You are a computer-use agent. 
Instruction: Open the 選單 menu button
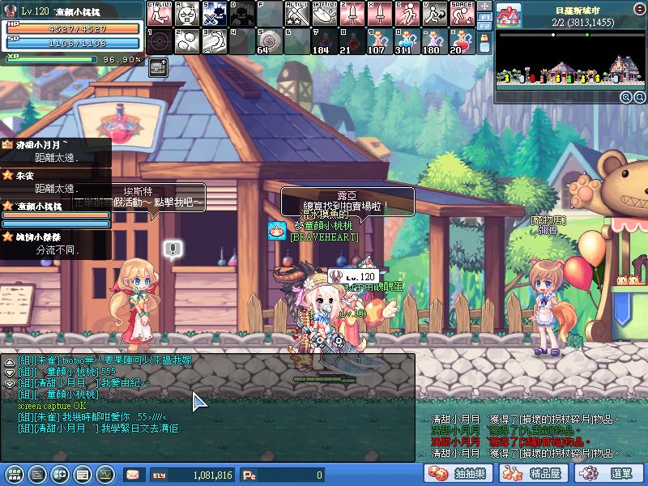point(610,474)
